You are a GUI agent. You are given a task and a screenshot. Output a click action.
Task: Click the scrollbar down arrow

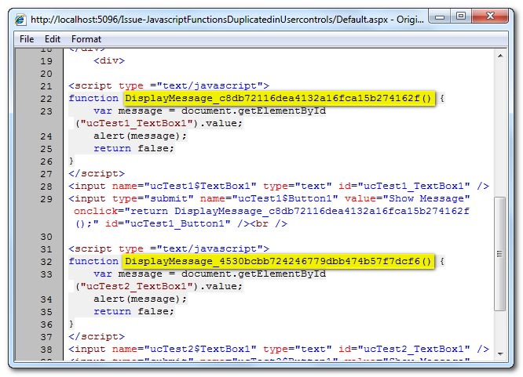tap(500, 354)
